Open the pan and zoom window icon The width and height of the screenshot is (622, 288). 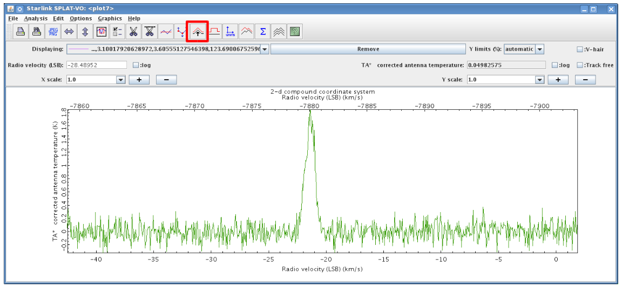tap(101, 32)
